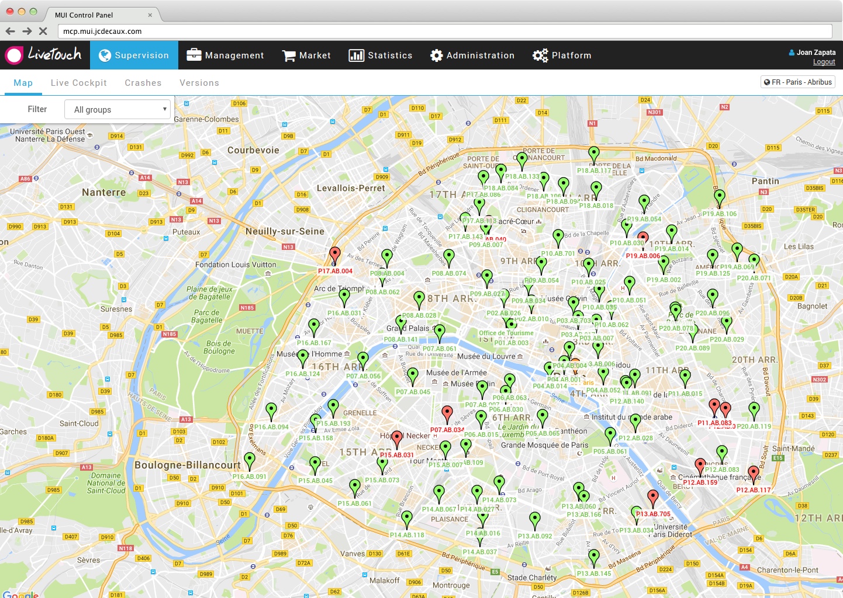Select the red marker P15.AB.031
The image size is (843, 598).
(397, 440)
